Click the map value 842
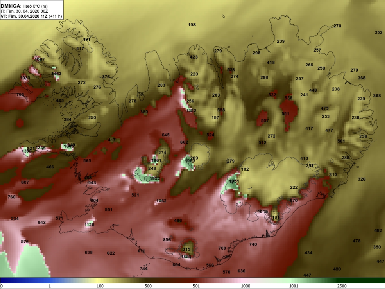This screenshot has height=289, width=385. click(42, 222)
